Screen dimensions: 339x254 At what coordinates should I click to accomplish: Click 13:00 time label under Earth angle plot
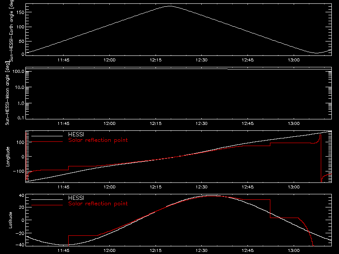click(294, 60)
